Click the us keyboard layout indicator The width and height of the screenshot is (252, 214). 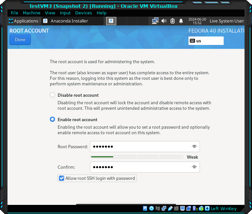(x=206, y=41)
